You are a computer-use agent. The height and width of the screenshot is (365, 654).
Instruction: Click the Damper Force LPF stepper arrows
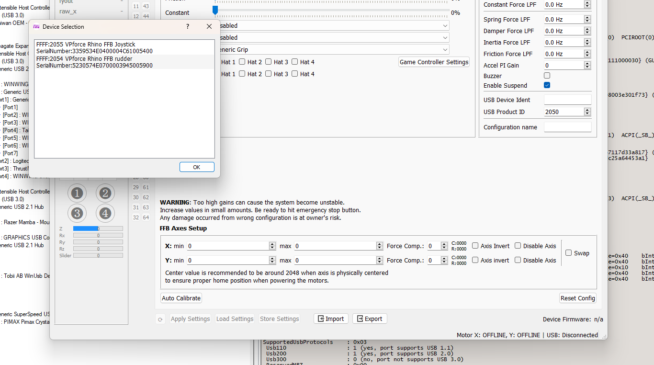tap(587, 31)
